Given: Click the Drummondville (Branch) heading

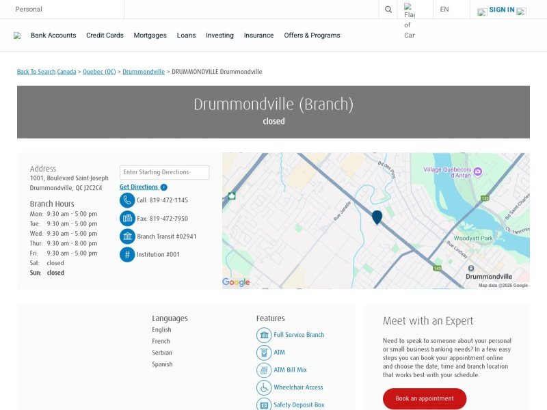Looking at the screenshot, I should (273, 105).
